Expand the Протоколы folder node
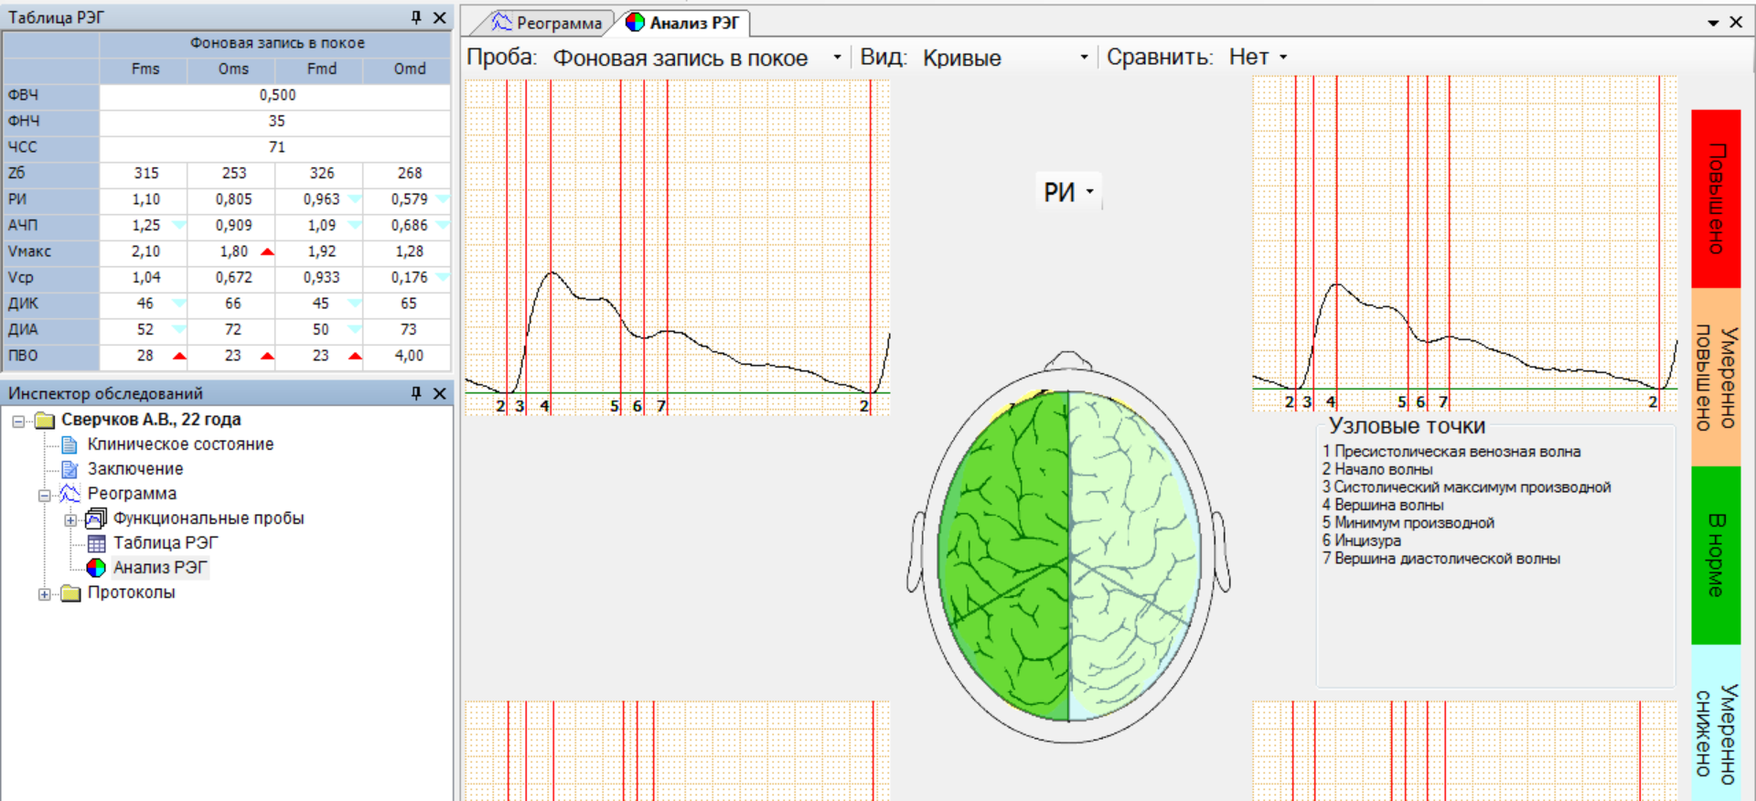 (x=44, y=593)
